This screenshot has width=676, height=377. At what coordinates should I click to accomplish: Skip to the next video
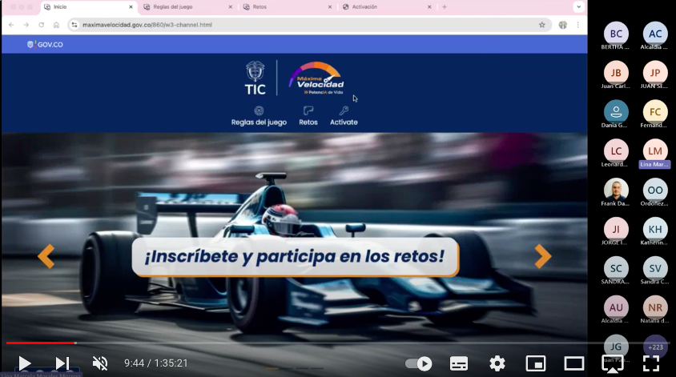pyautogui.click(x=62, y=363)
